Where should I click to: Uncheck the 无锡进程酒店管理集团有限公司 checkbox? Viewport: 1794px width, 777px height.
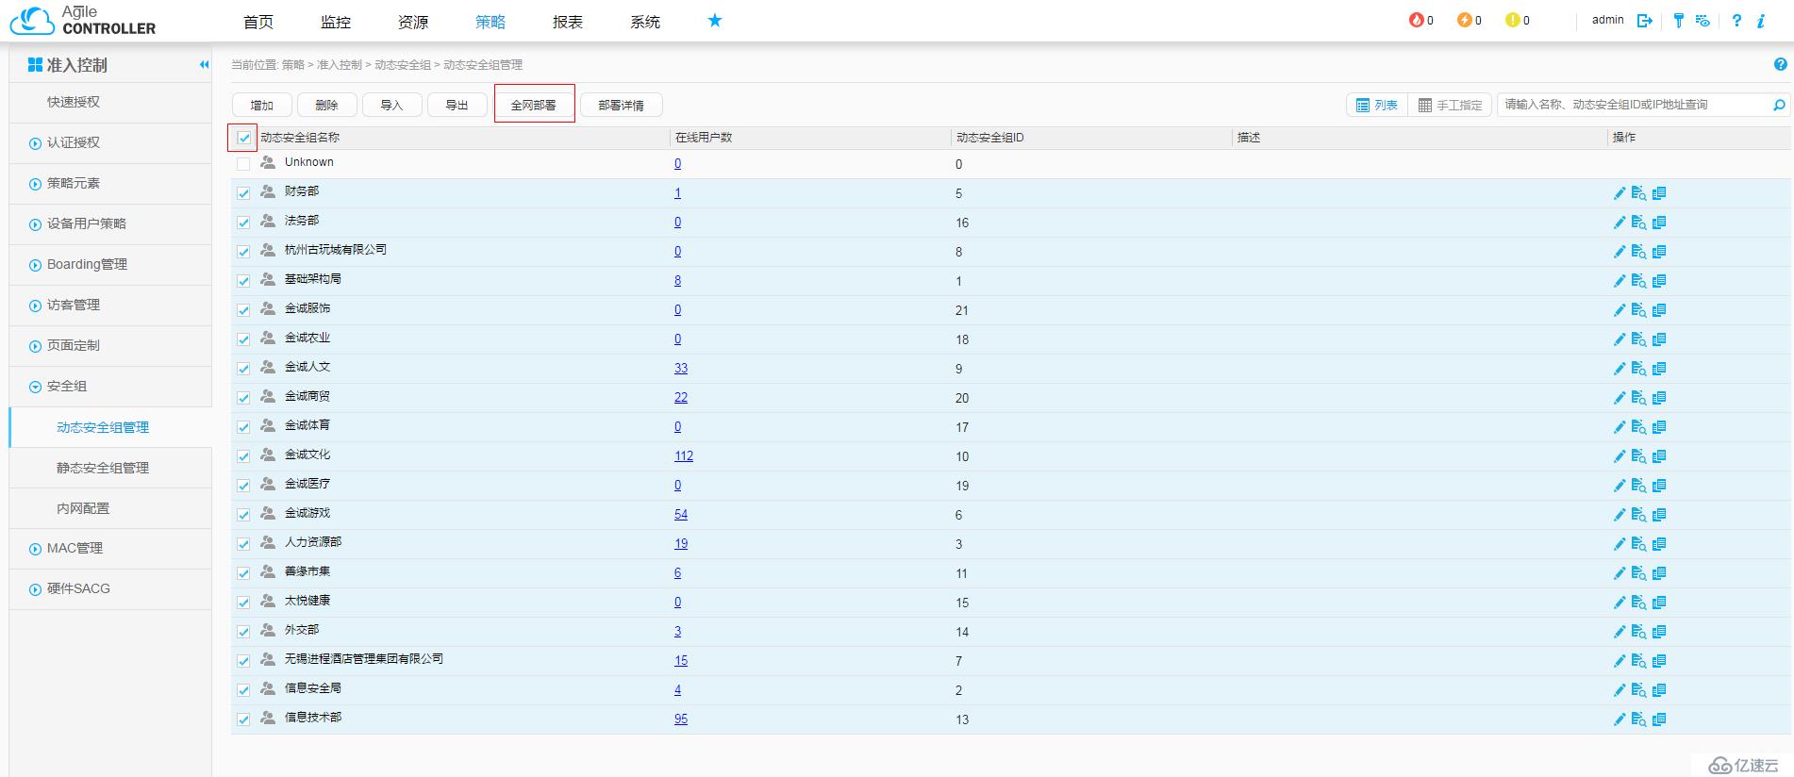pyautogui.click(x=243, y=661)
